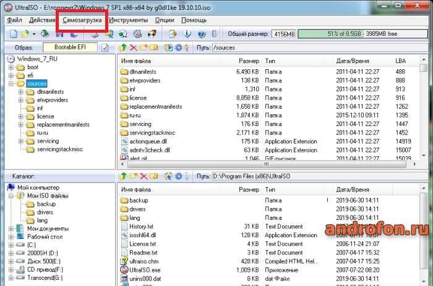Expand the dlmanifests tree node
The image size is (433, 286).
click(21, 92)
